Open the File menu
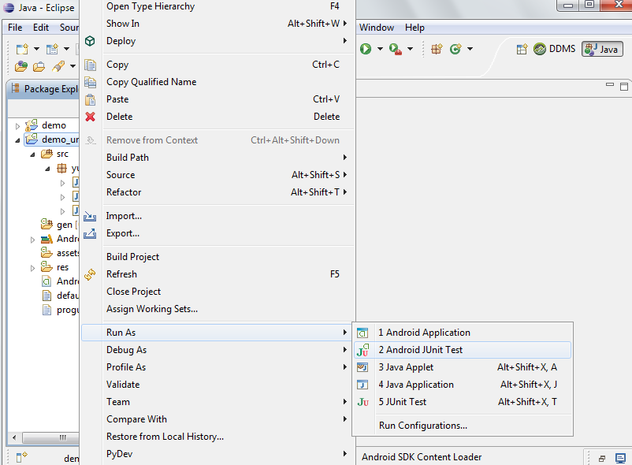Screen dimensions: 632x465 pos(15,28)
